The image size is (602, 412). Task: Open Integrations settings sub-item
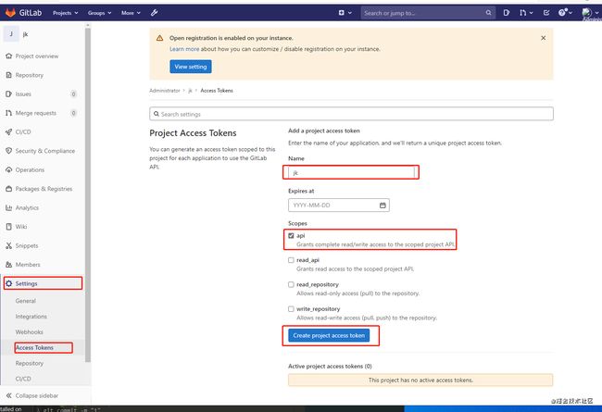[x=31, y=317]
